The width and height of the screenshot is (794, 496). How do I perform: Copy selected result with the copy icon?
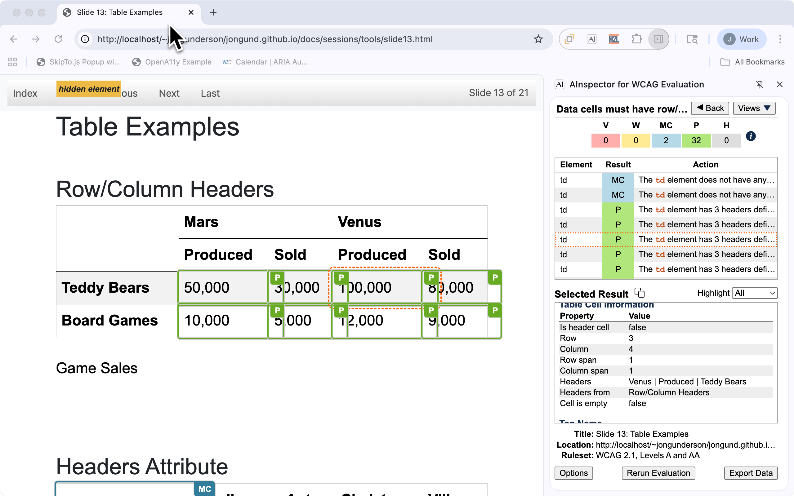point(640,293)
